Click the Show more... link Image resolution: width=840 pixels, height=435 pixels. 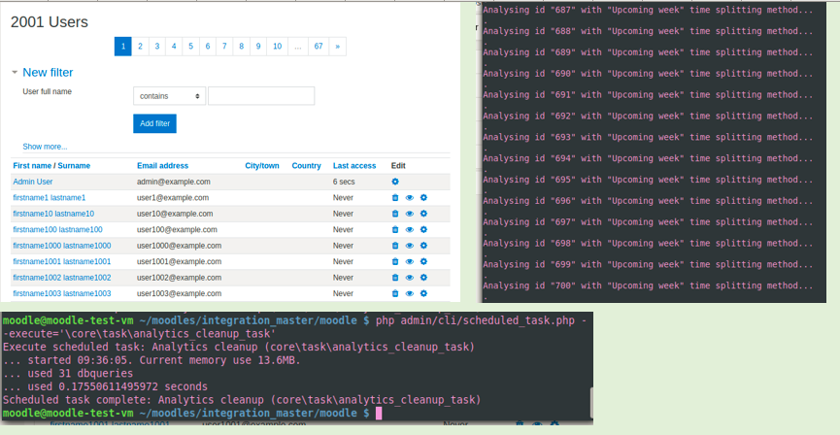click(45, 147)
